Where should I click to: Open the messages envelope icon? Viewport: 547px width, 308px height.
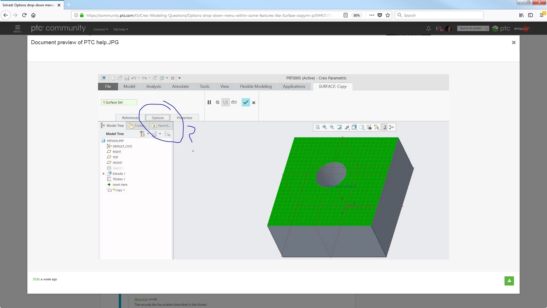point(438,29)
